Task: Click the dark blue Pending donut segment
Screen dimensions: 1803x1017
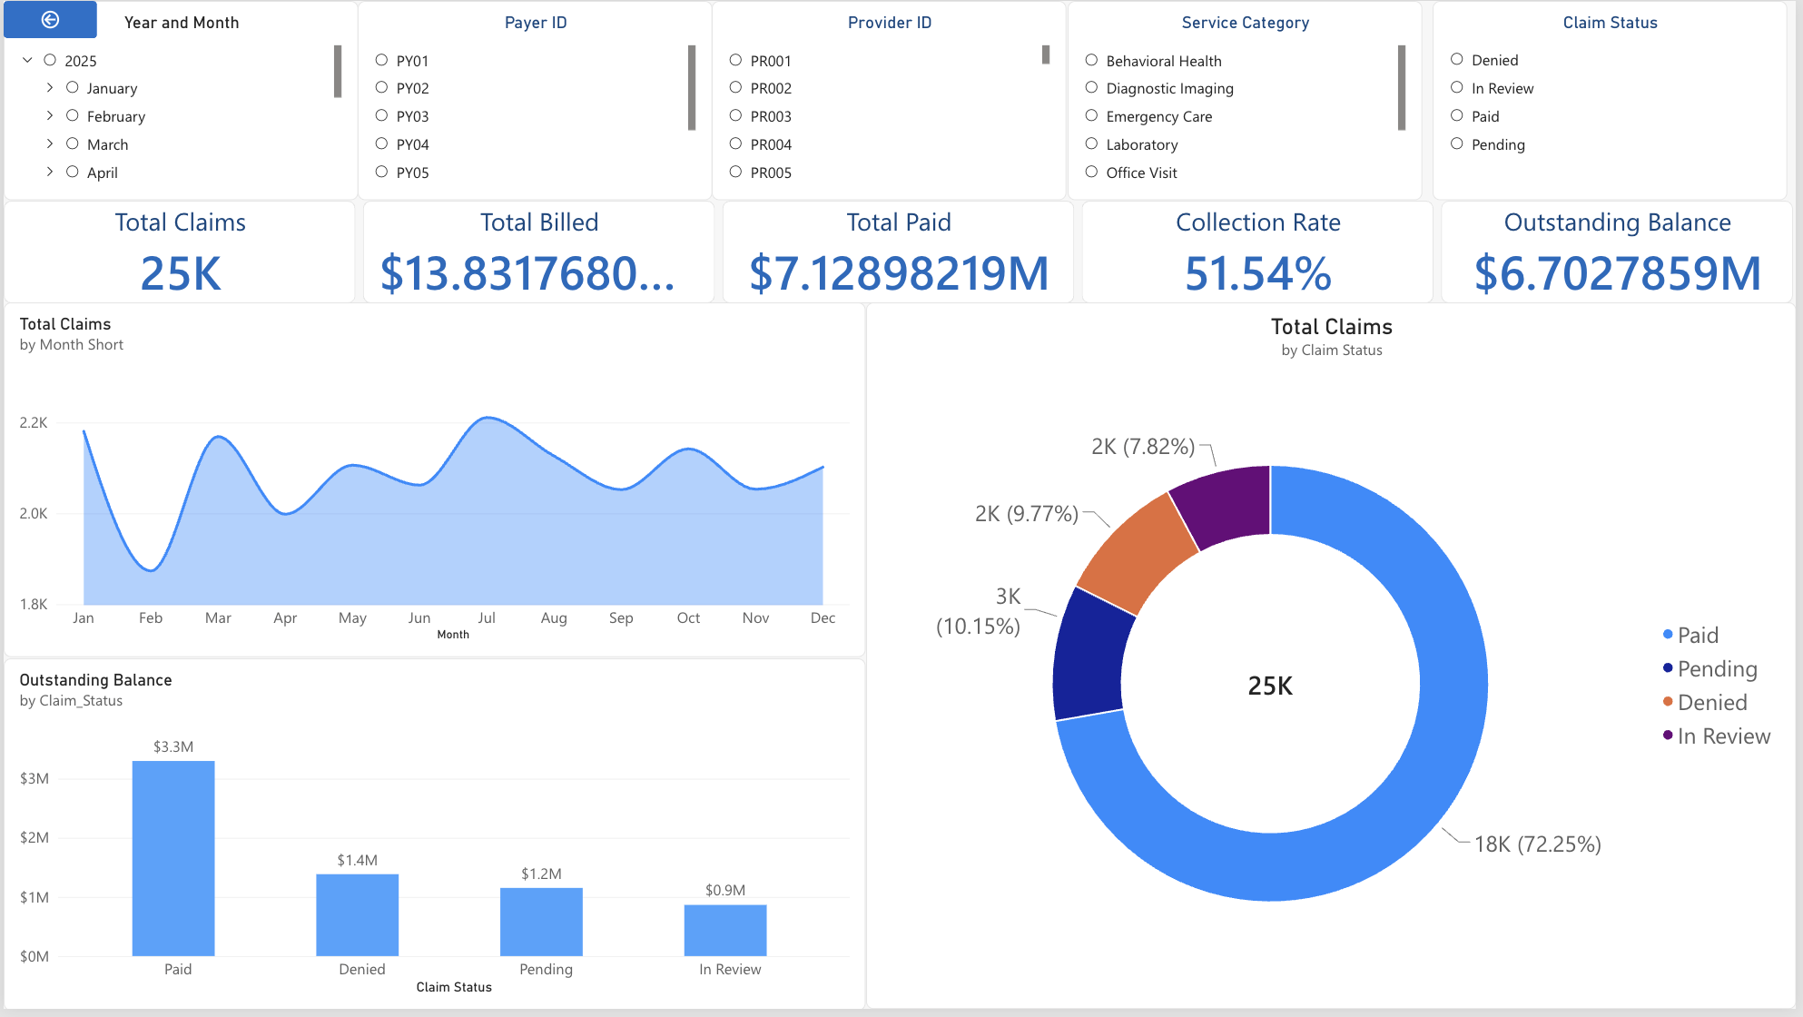Action: 1089,656
